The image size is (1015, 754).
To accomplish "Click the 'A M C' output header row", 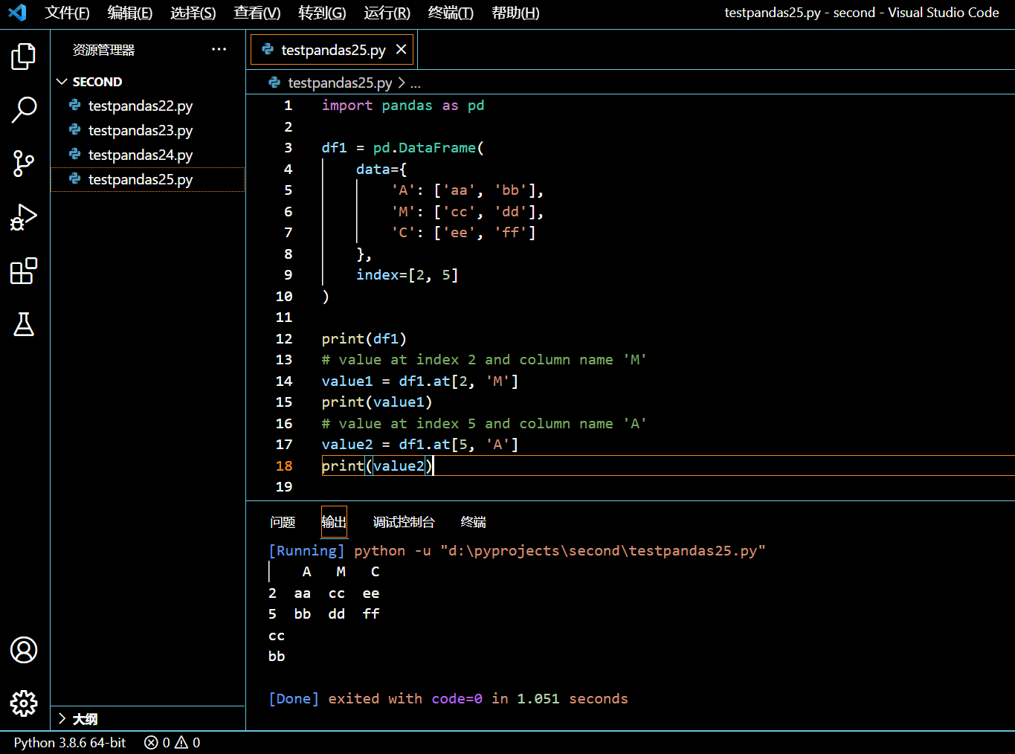I will coord(341,572).
